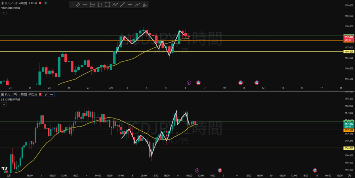
Task: Click purple lightning event marker in upper chart
Action: [x=189, y=83]
